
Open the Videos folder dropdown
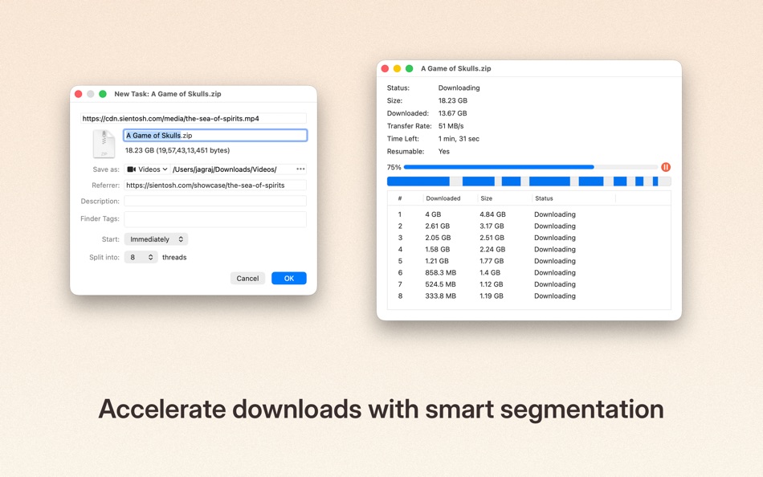pos(147,169)
